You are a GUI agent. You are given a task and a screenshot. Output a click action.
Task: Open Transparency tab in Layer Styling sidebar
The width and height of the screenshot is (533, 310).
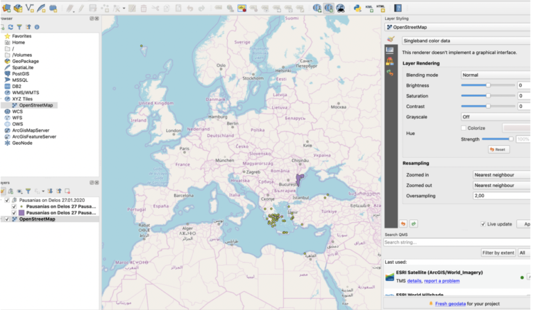(x=390, y=50)
